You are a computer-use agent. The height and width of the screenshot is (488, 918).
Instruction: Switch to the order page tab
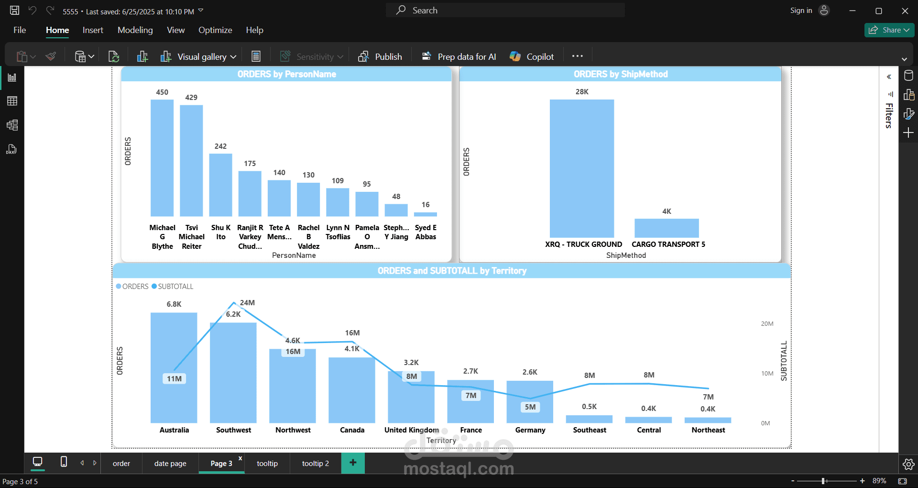coord(121,463)
